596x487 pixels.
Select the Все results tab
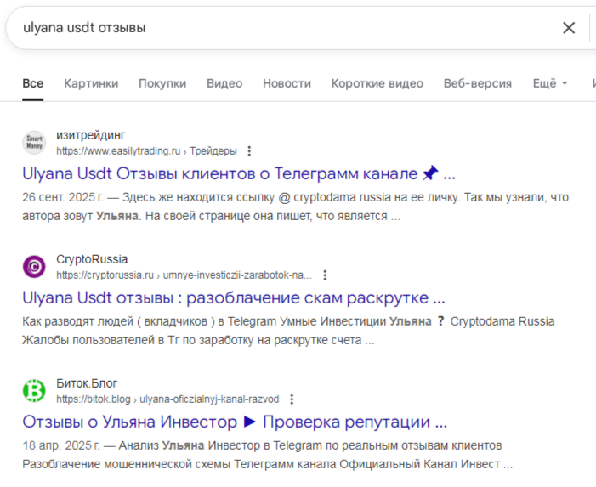[33, 83]
